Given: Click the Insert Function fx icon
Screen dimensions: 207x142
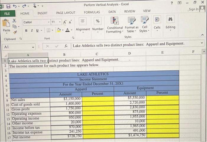Looking at the screenshot, I should (x=66, y=46).
